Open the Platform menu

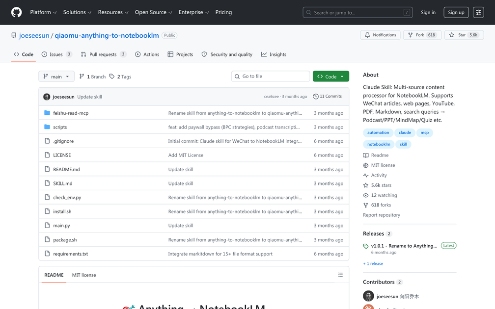43,12
